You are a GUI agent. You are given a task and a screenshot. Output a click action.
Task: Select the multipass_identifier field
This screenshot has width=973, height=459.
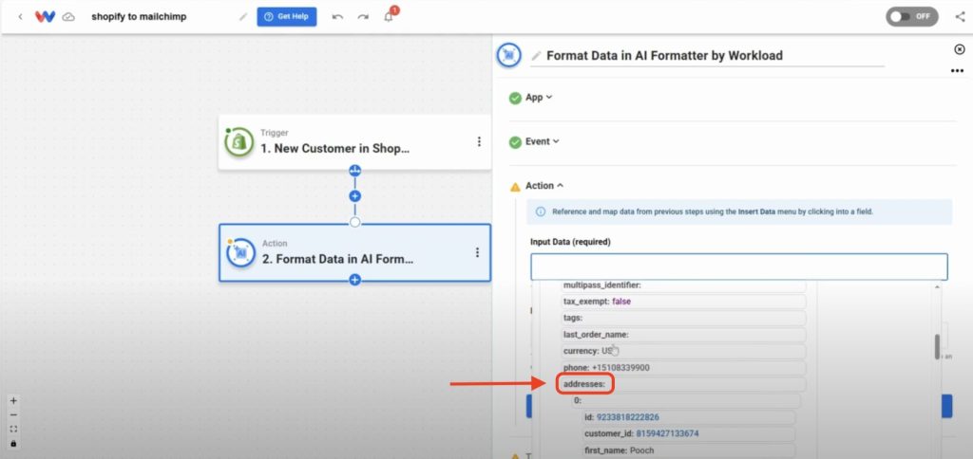682,285
